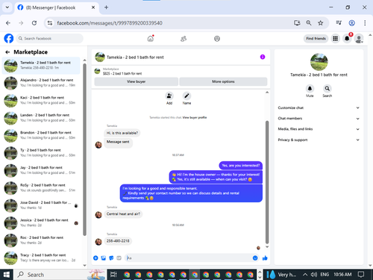Go back using the Marketplace back arrow

[x=7, y=52]
